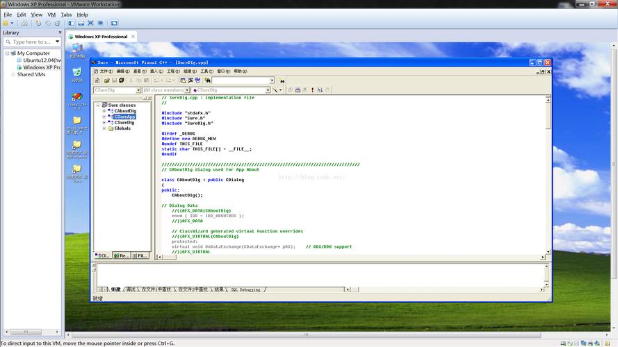
Task: Switch to SQL Debugging output tab
Action: point(245,289)
